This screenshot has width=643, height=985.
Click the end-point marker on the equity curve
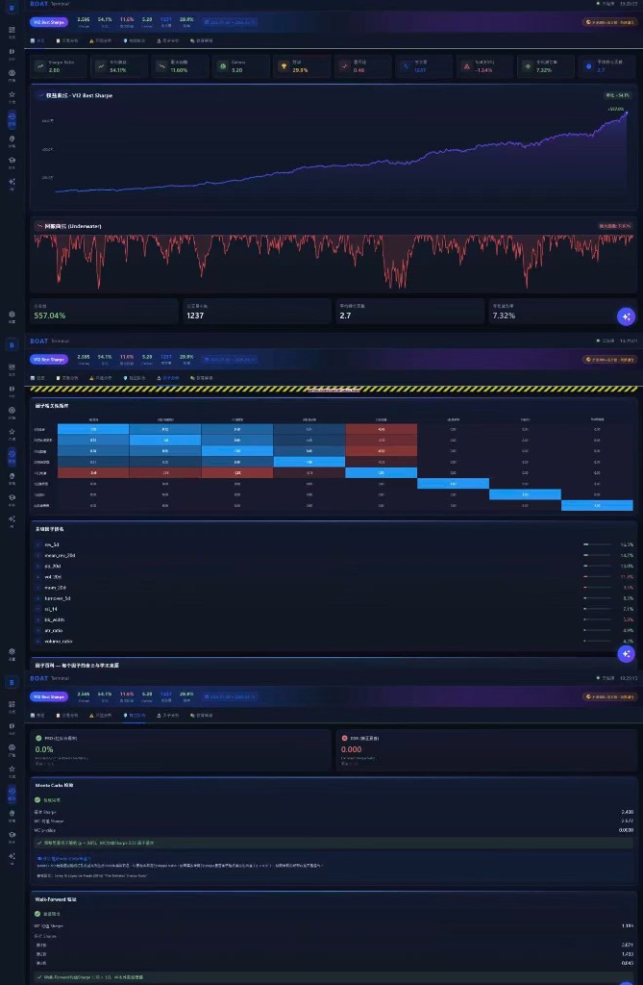click(626, 113)
